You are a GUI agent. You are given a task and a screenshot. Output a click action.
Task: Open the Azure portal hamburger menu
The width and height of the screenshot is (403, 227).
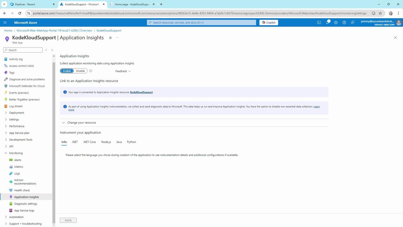point(5,23)
